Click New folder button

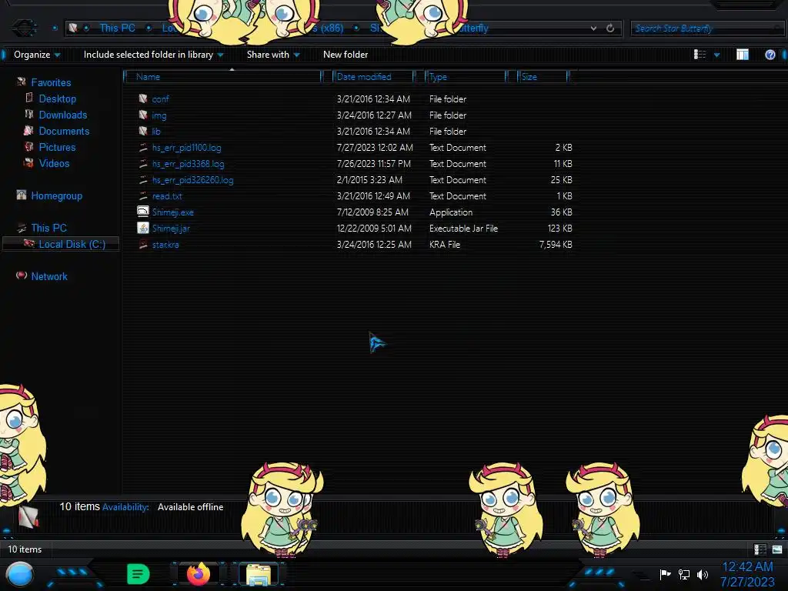click(x=346, y=55)
